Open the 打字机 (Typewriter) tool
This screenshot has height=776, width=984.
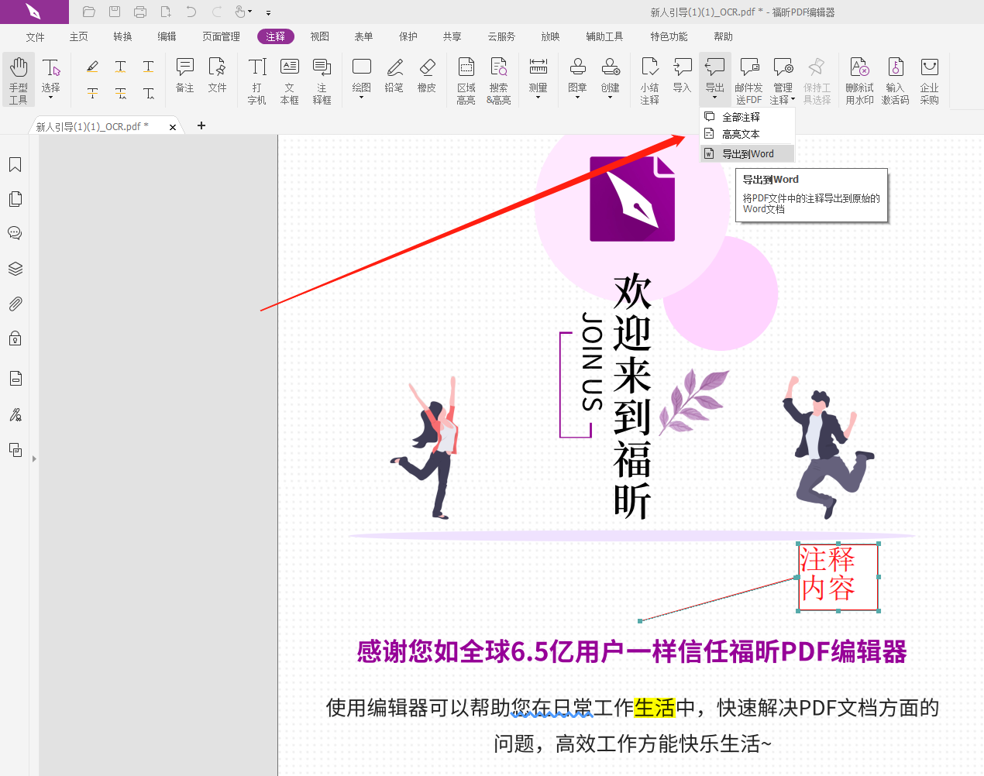click(x=256, y=77)
